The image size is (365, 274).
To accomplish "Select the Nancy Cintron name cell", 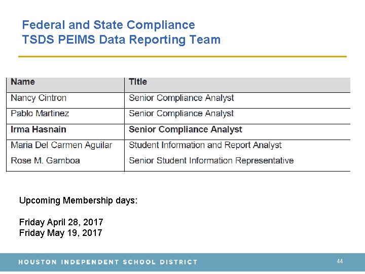I will point(39,98).
